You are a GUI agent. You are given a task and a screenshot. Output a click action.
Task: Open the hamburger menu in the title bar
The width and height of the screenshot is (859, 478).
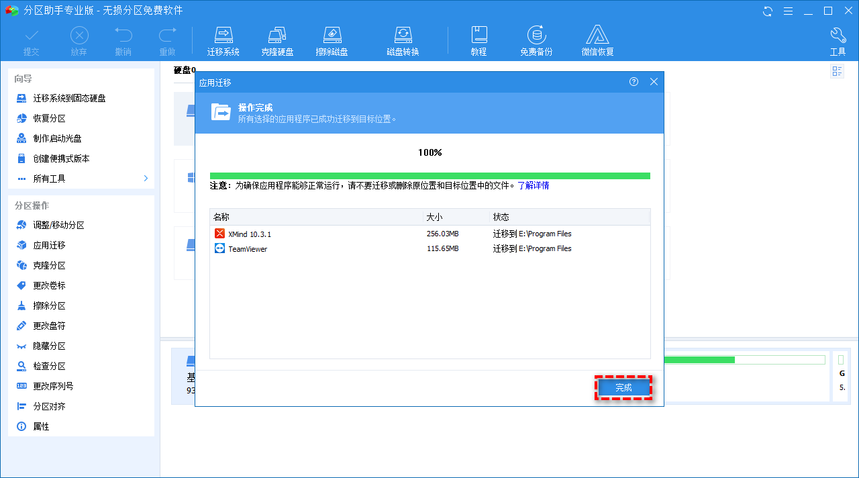click(787, 10)
